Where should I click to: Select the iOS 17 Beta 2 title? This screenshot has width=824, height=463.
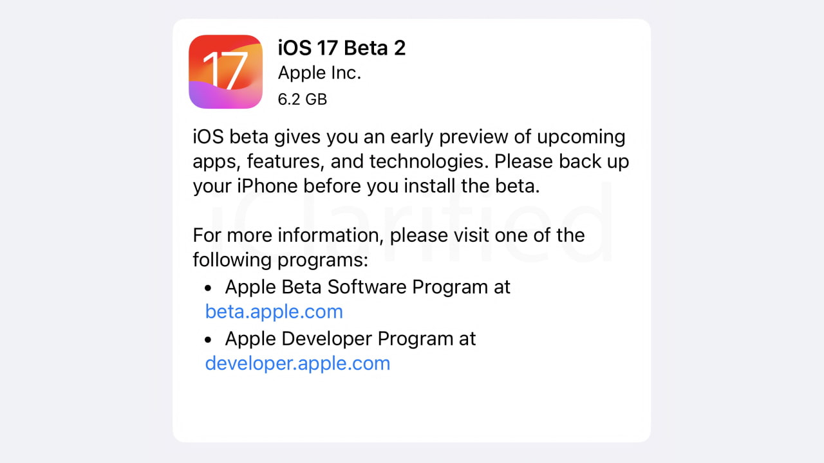(341, 48)
